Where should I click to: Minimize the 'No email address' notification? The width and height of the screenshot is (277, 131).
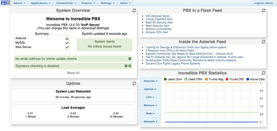tap(130, 59)
